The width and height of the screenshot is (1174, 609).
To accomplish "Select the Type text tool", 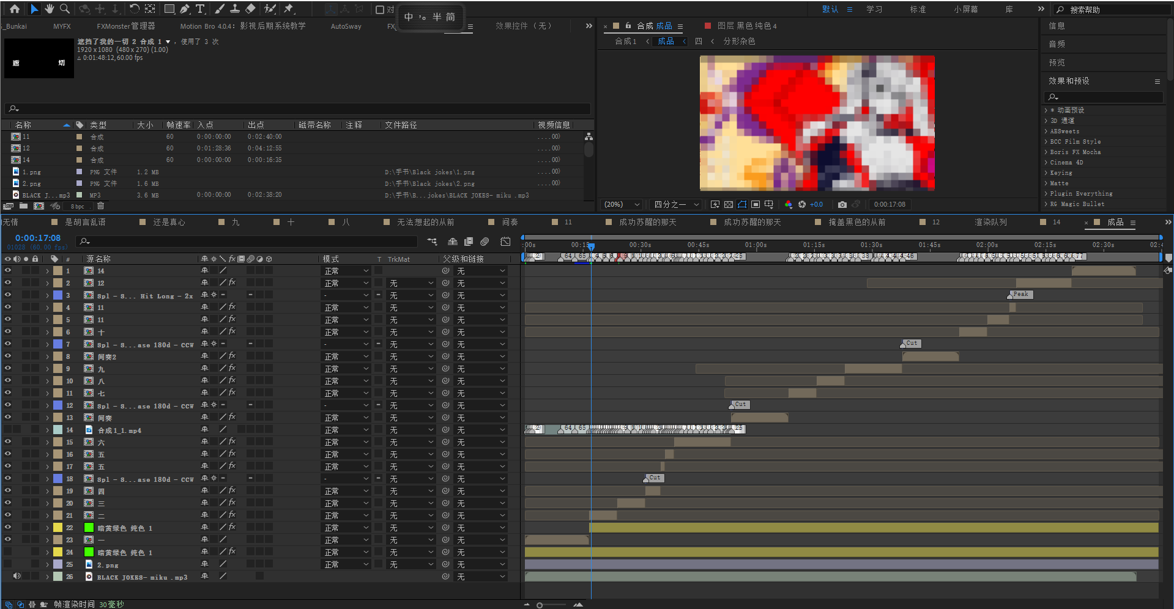I will click(x=201, y=9).
